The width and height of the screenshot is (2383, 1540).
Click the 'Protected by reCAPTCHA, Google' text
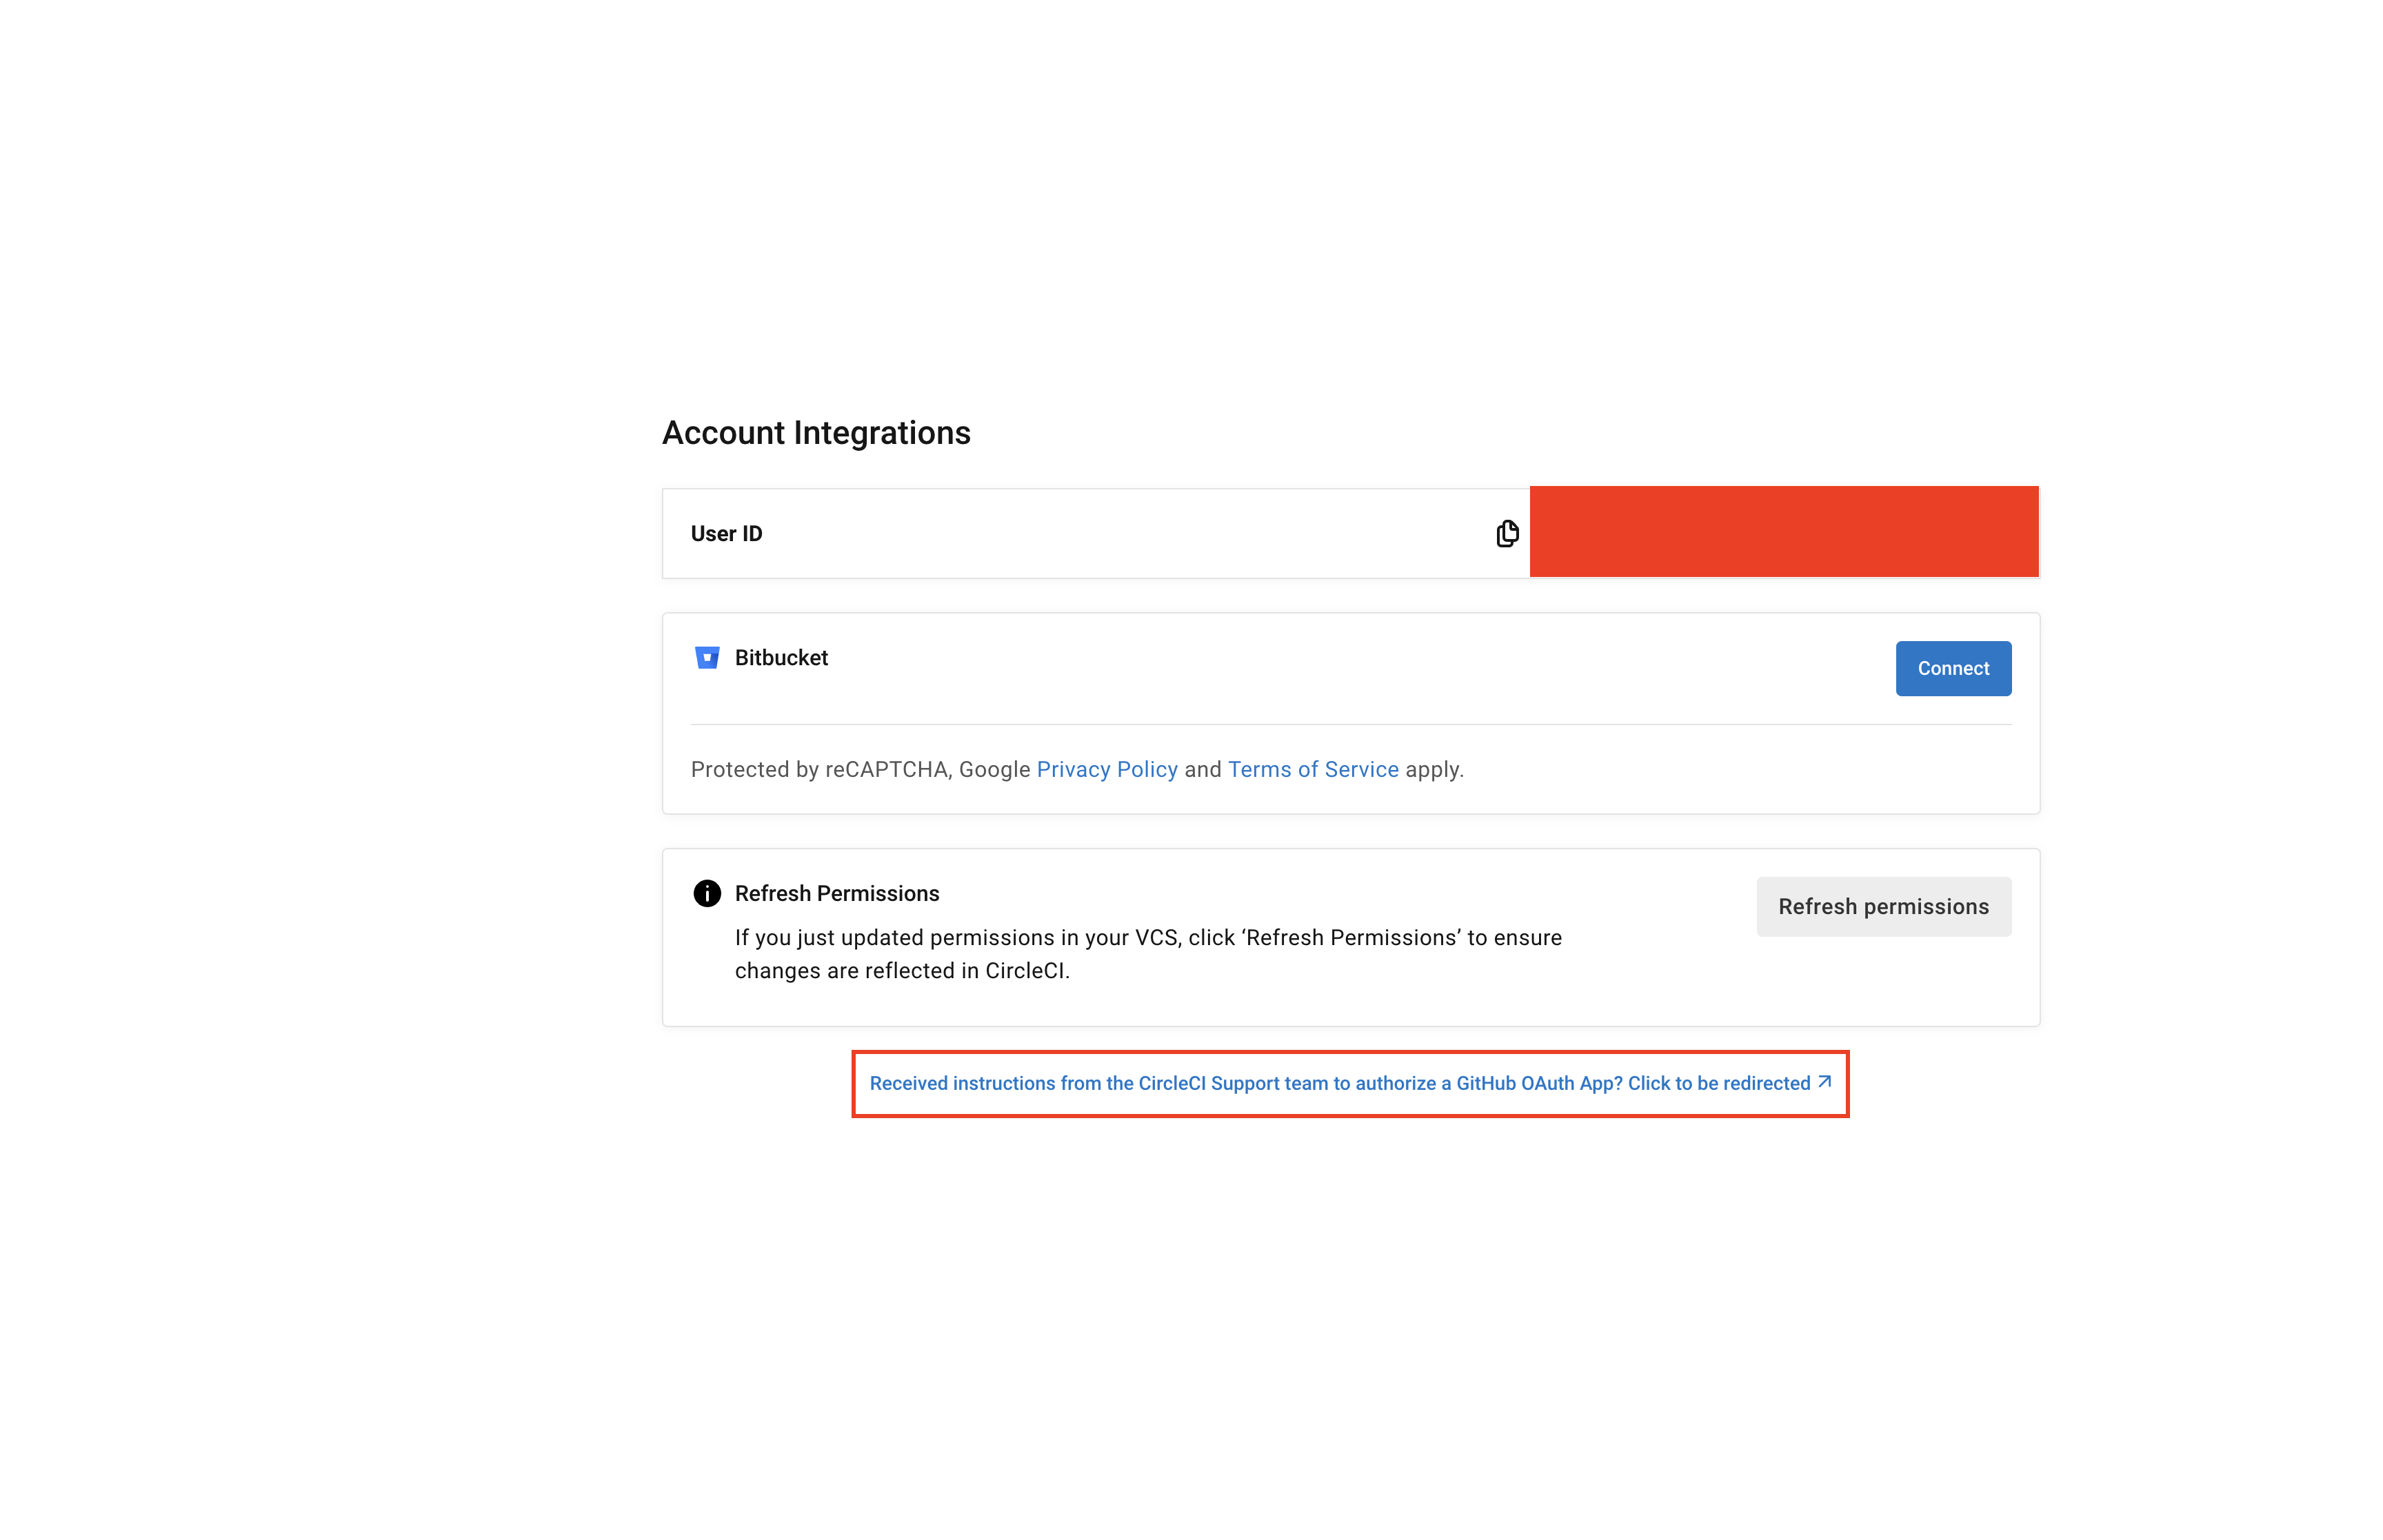coord(860,769)
